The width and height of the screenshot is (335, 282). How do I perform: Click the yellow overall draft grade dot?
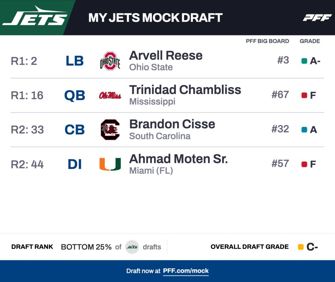click(x=301, y=247)
